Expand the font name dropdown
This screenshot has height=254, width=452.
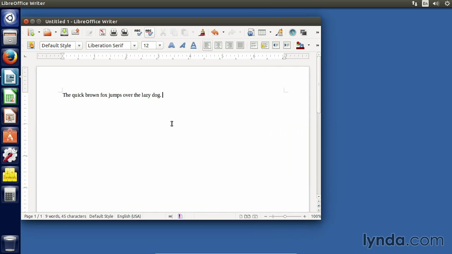point(134,46)
